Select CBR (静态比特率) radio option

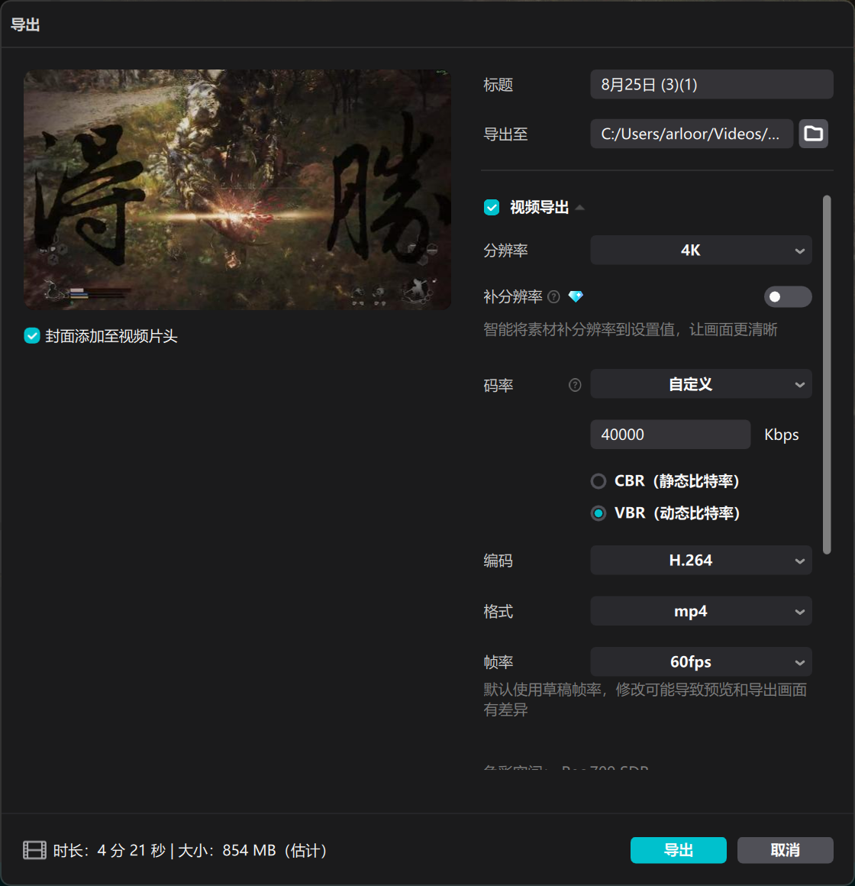click(598, 481)
